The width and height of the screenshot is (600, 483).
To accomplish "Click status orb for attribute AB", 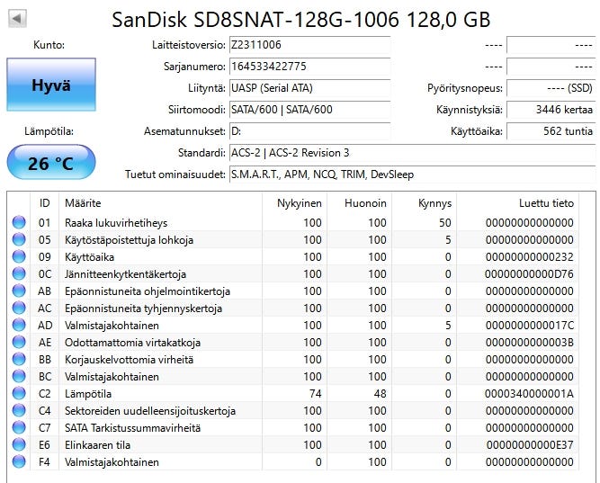I will (x=19, y=291).
